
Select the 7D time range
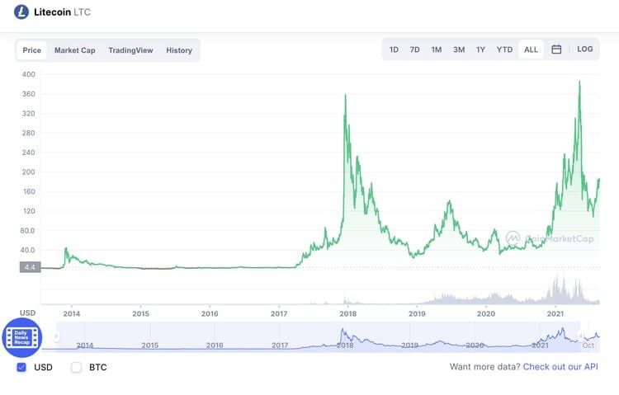[x=415, y=49]
